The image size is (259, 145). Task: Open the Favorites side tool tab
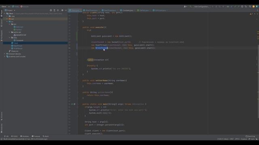click(2, 128)
